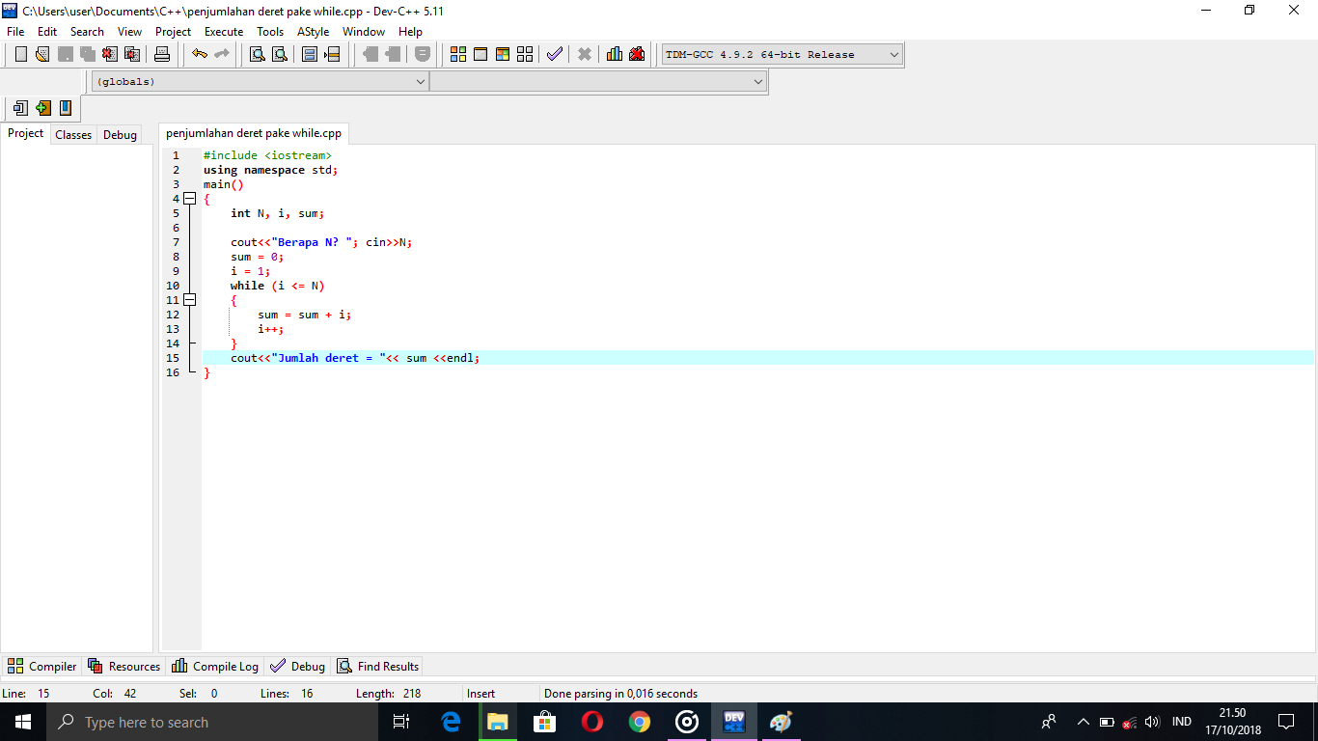1318x741 pixels.
Task: Start debugging with the purple checkmark icon
Action: point(554,54)
